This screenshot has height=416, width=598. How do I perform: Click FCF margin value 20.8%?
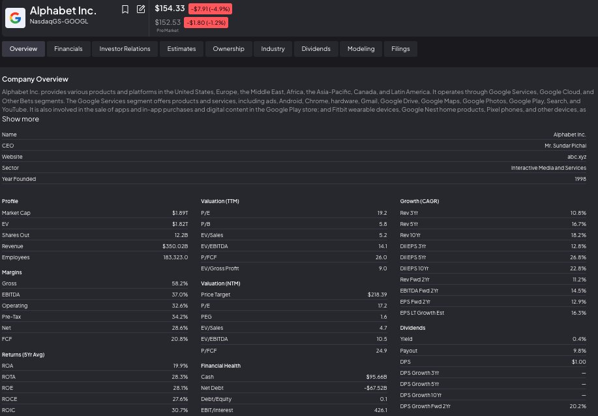179,339
